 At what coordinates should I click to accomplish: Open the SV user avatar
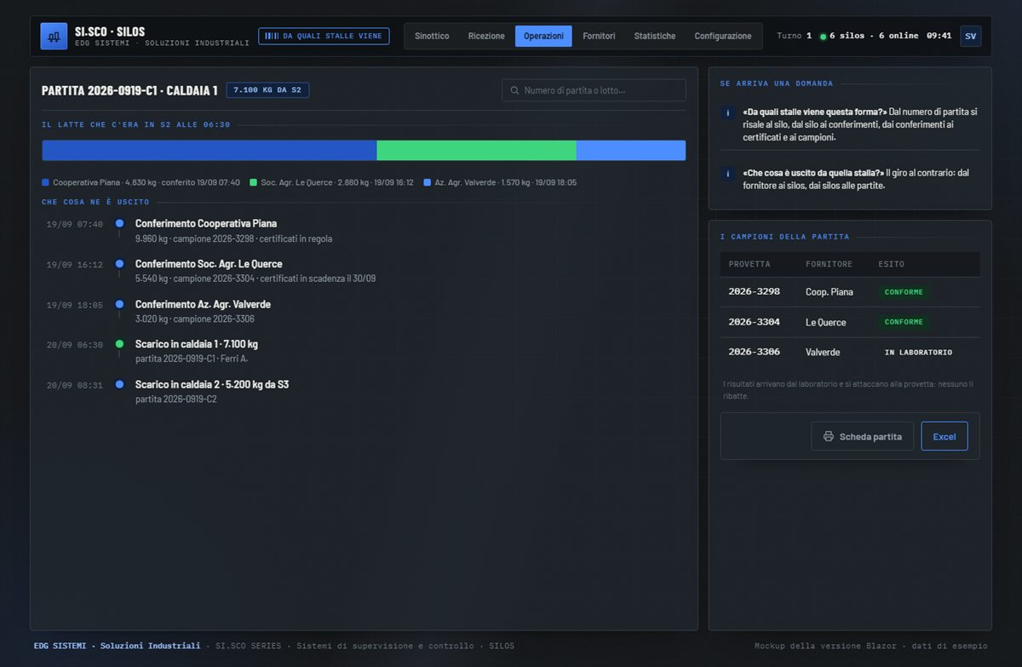(x=971, y=36)
